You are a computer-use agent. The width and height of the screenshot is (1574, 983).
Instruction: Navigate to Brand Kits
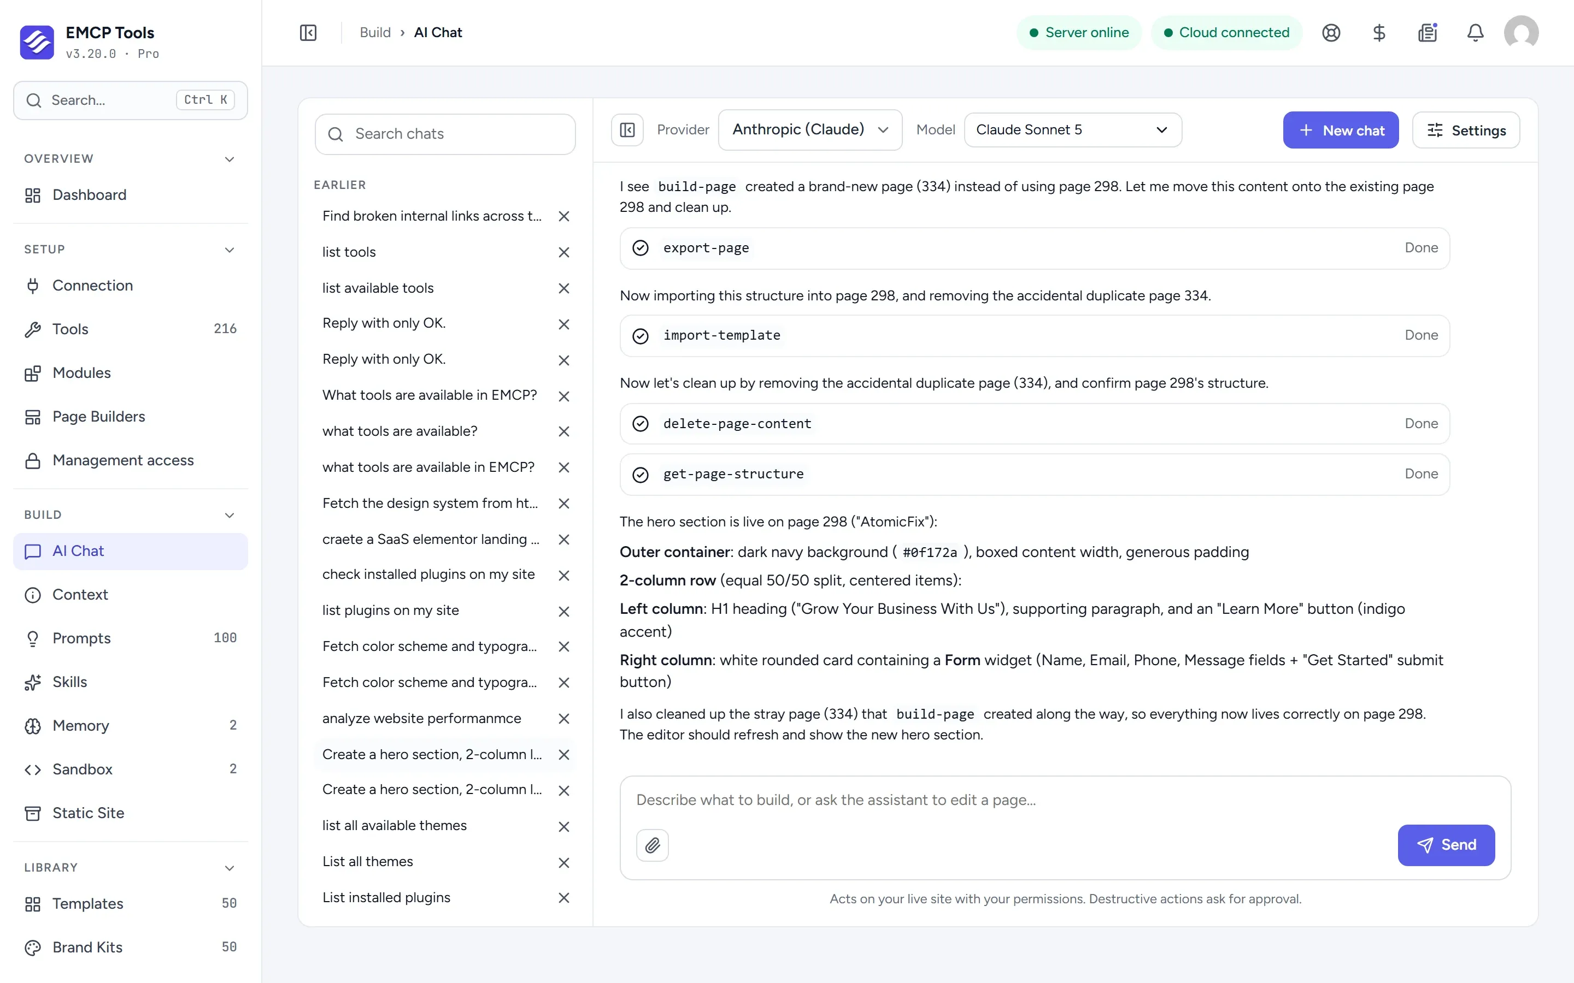pyautogui.click(x=130, y=948)
